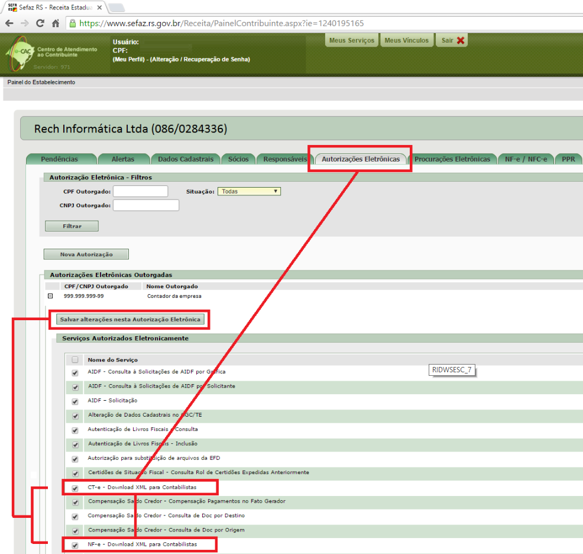
Task: Toggle the select-all checkbox in header
Action: click(75, 360)
